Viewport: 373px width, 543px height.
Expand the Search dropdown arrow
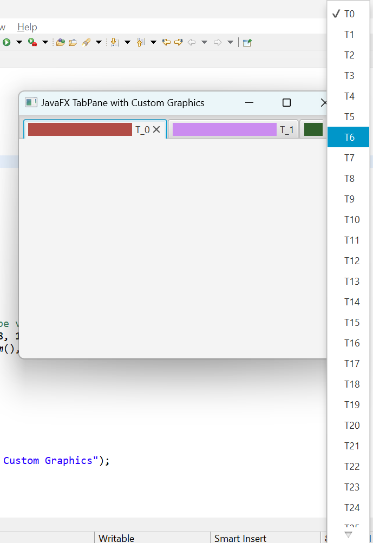point(99,42)
